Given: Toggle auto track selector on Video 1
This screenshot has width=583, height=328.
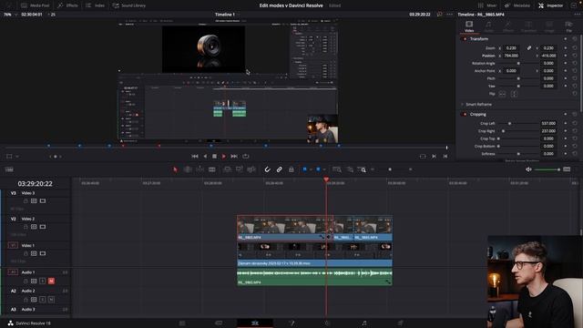Looking at the screenshot, I should point(34,253).
